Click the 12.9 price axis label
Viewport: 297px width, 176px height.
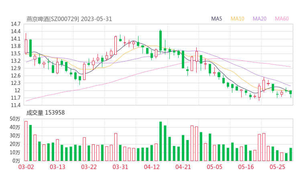tap(16, 68)
